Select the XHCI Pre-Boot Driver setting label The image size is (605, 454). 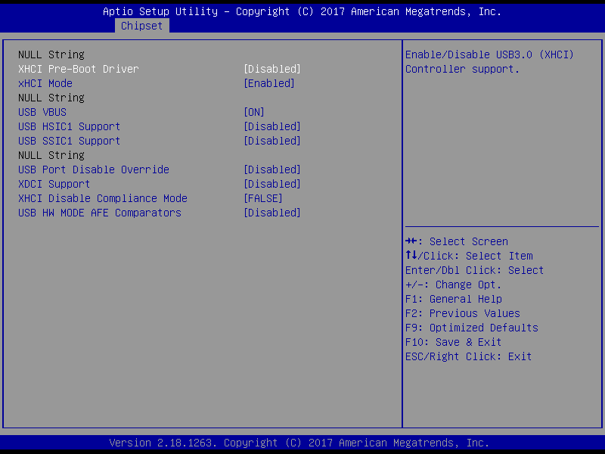tap(79, 69)
